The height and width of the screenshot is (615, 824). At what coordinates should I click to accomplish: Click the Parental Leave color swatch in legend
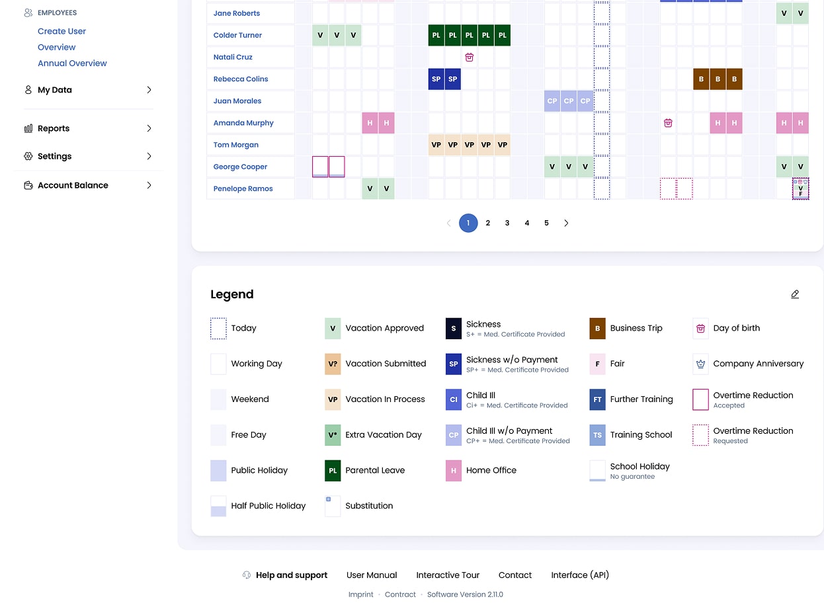(333, 470)
